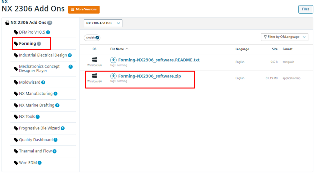Select NX 2306 Add Ons root folder
322x177 pixels.
point(28,23)
